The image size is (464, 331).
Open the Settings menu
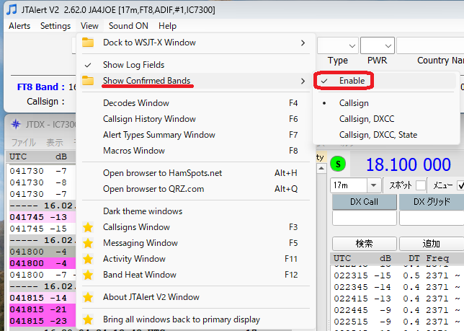tap(55, 26)
